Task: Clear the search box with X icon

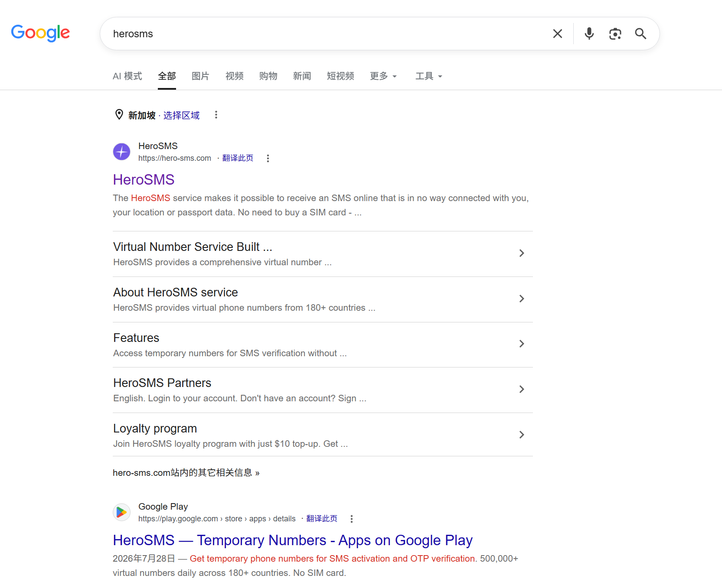Action: pos(558,34)
